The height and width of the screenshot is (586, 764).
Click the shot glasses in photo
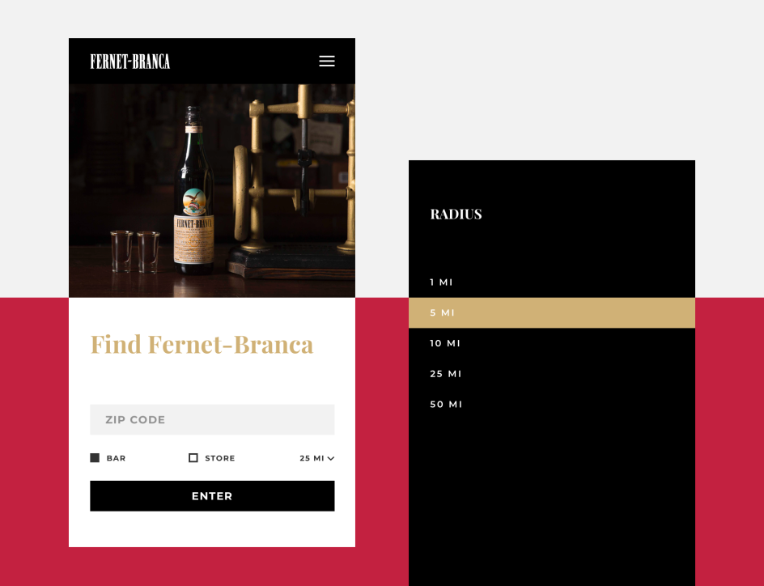[135, 252]
